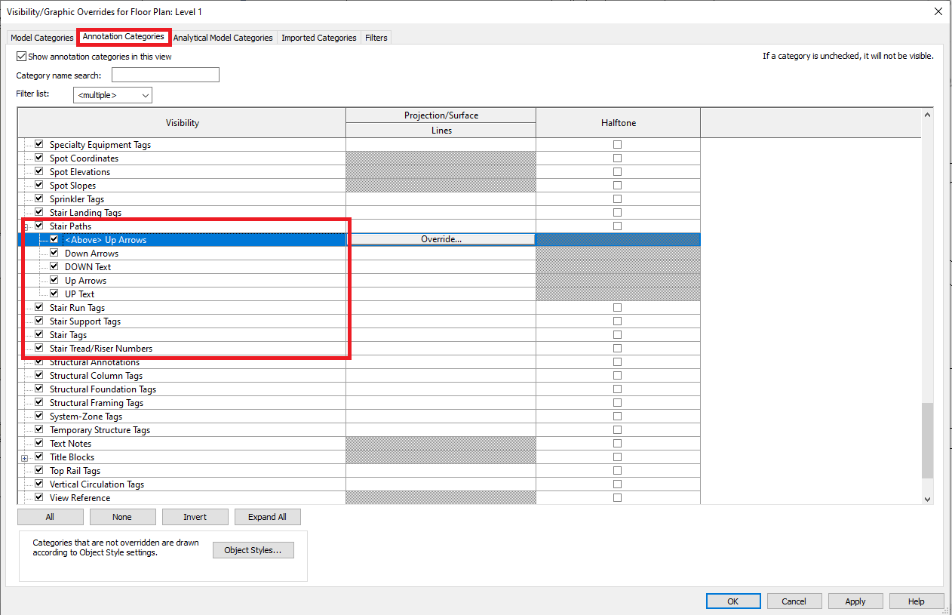Uncheck 'Show annotation categories in this view'
The width and height of the screenshot is (952, 615).
click(x=22, y=56)
